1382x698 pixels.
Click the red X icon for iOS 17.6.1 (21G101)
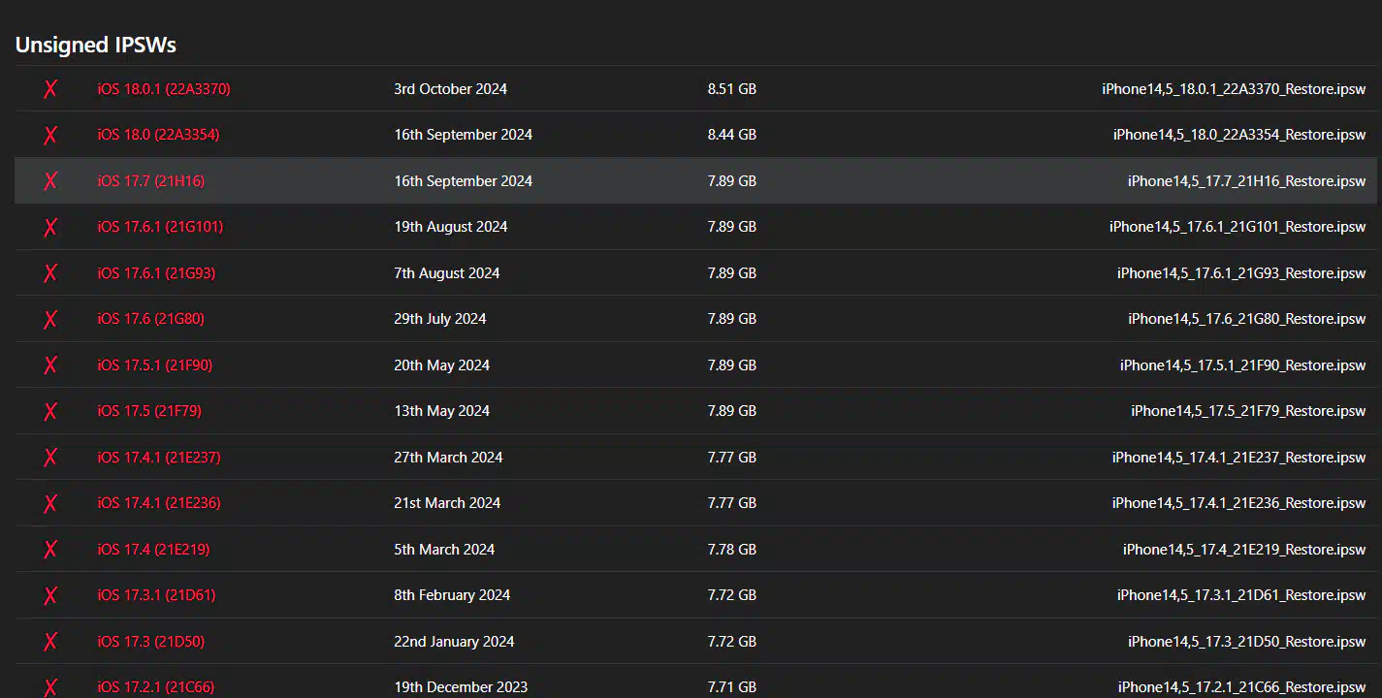(x=50, y=227)
